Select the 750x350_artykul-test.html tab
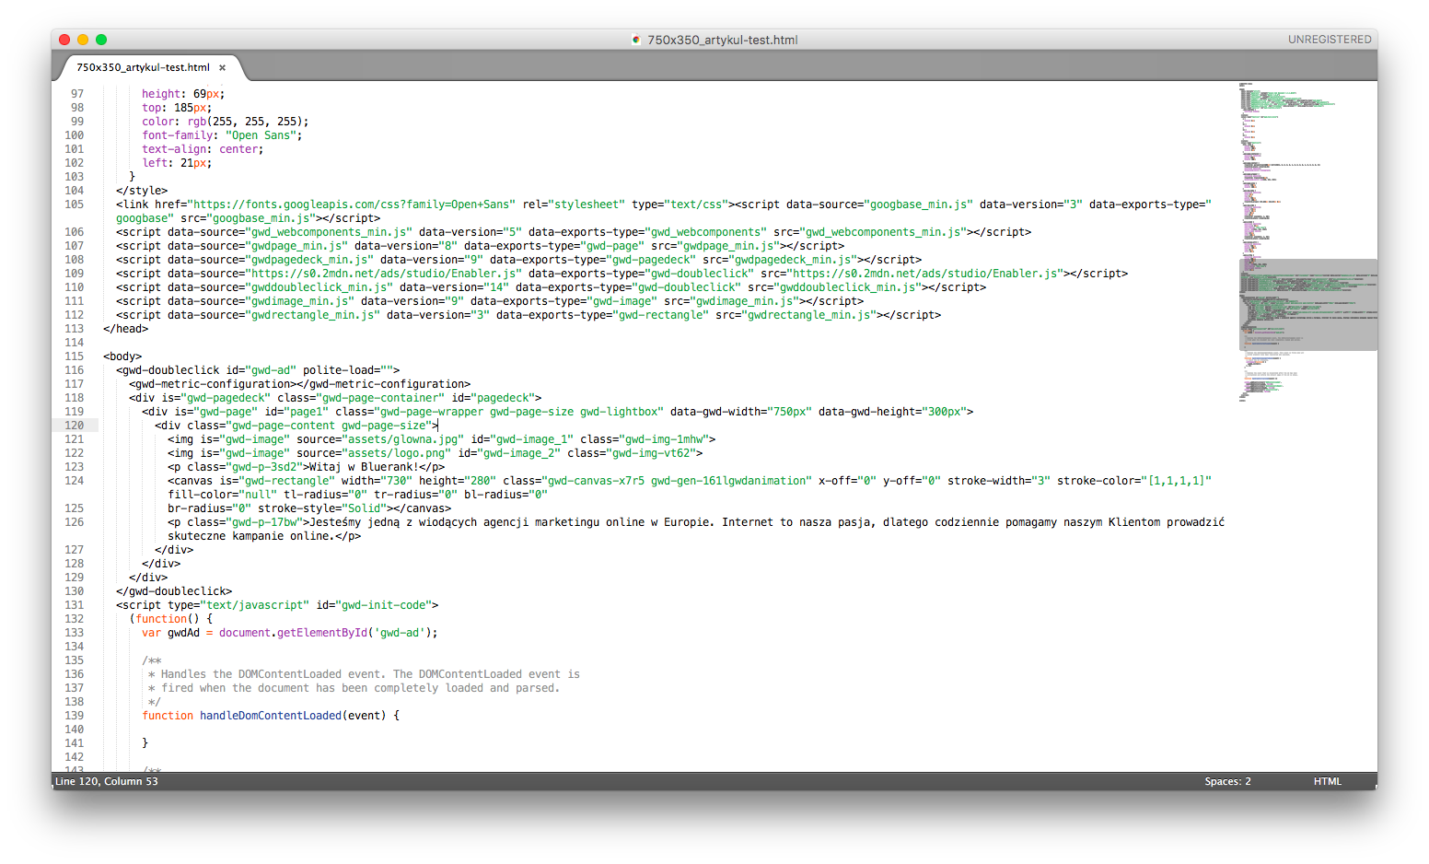 point(143,67)
